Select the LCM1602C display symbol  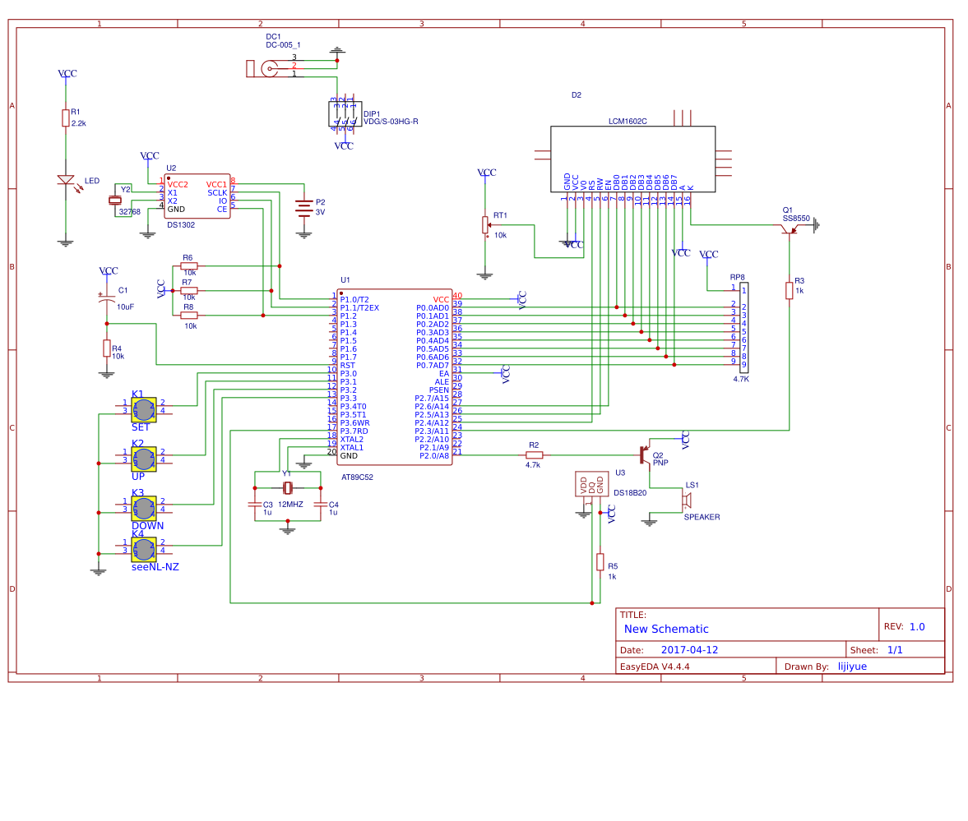click(x=633, y=156)
